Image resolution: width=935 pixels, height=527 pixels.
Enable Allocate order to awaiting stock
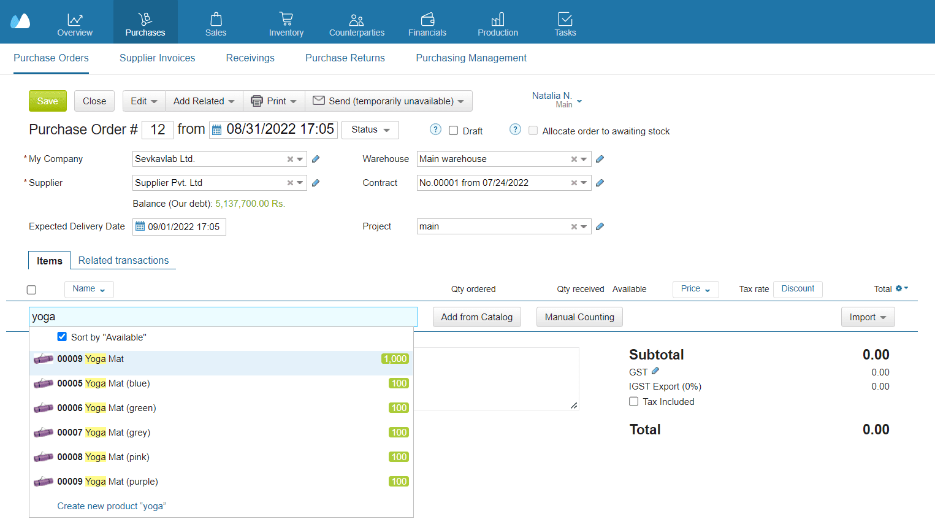coord(533,131)
